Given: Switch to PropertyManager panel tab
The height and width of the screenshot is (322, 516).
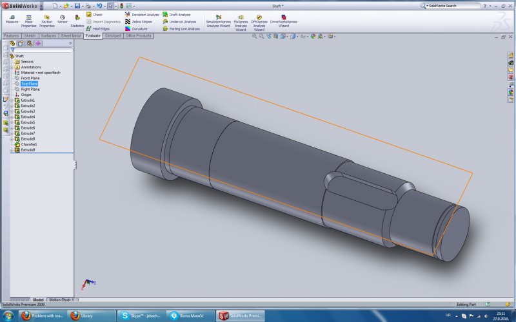Looking at the screenshot, I should [x=21, y=43].
